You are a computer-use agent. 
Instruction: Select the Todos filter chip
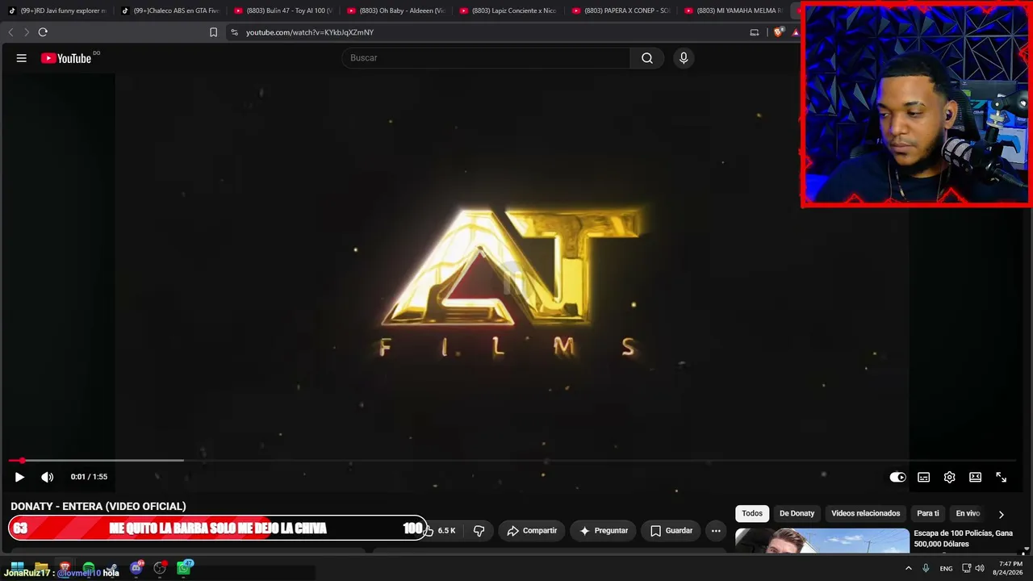click(x=752, y=513)
